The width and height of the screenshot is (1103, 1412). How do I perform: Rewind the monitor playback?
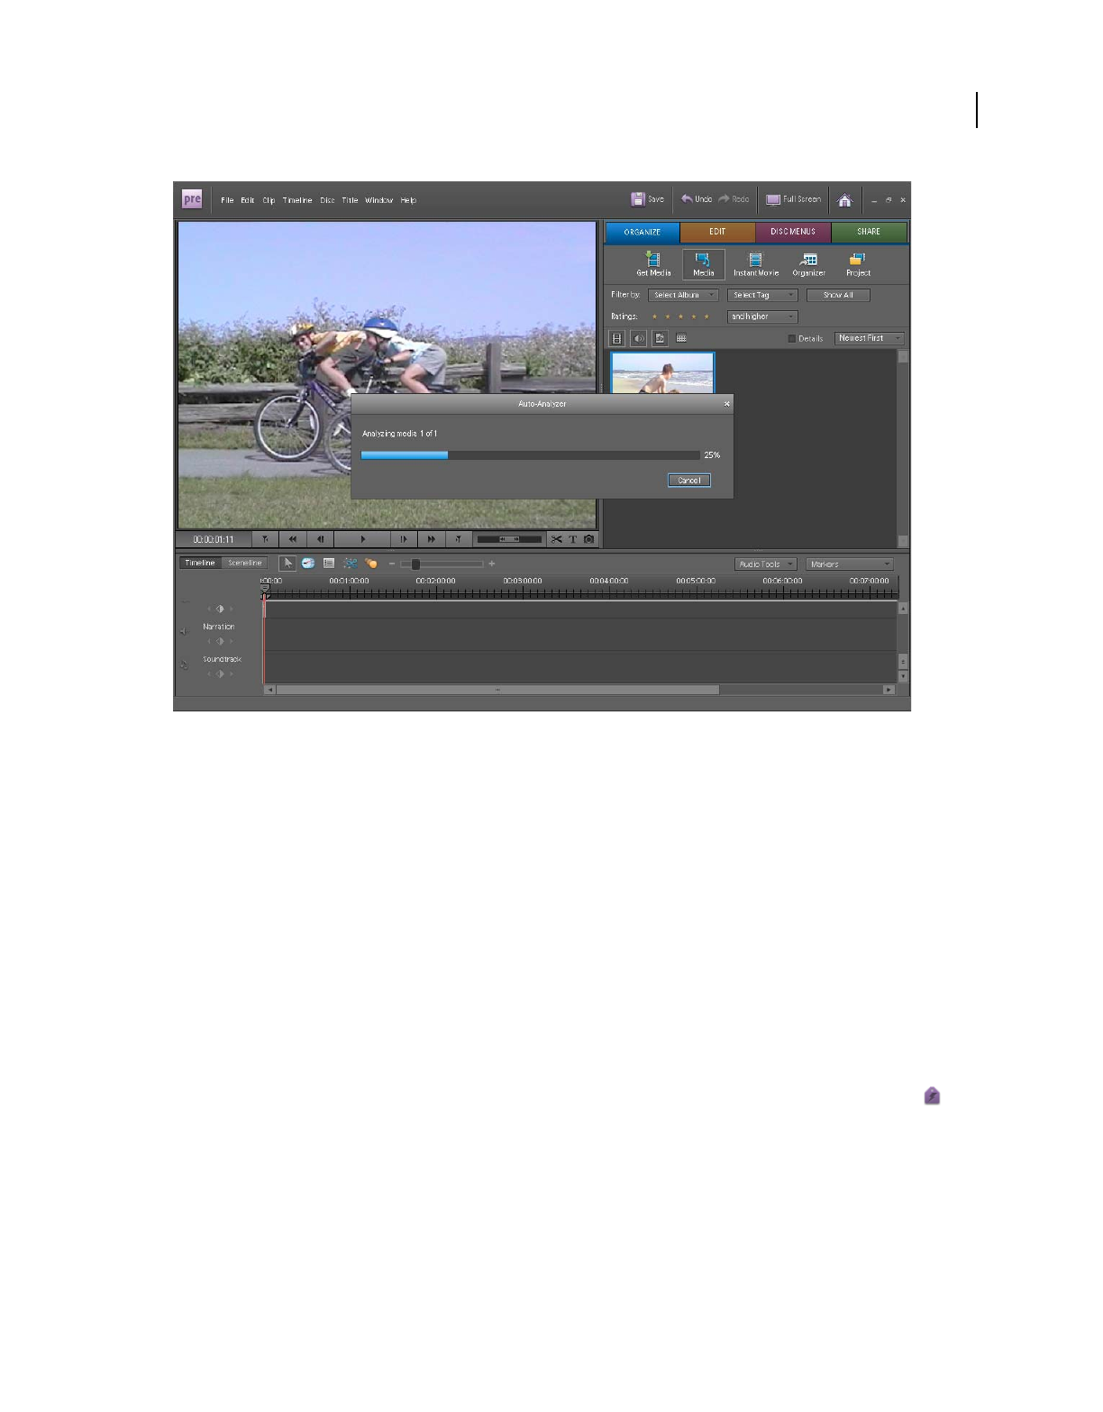[292, 539]
